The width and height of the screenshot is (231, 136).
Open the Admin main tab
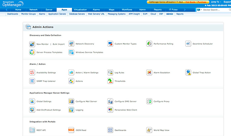[143, 10]
